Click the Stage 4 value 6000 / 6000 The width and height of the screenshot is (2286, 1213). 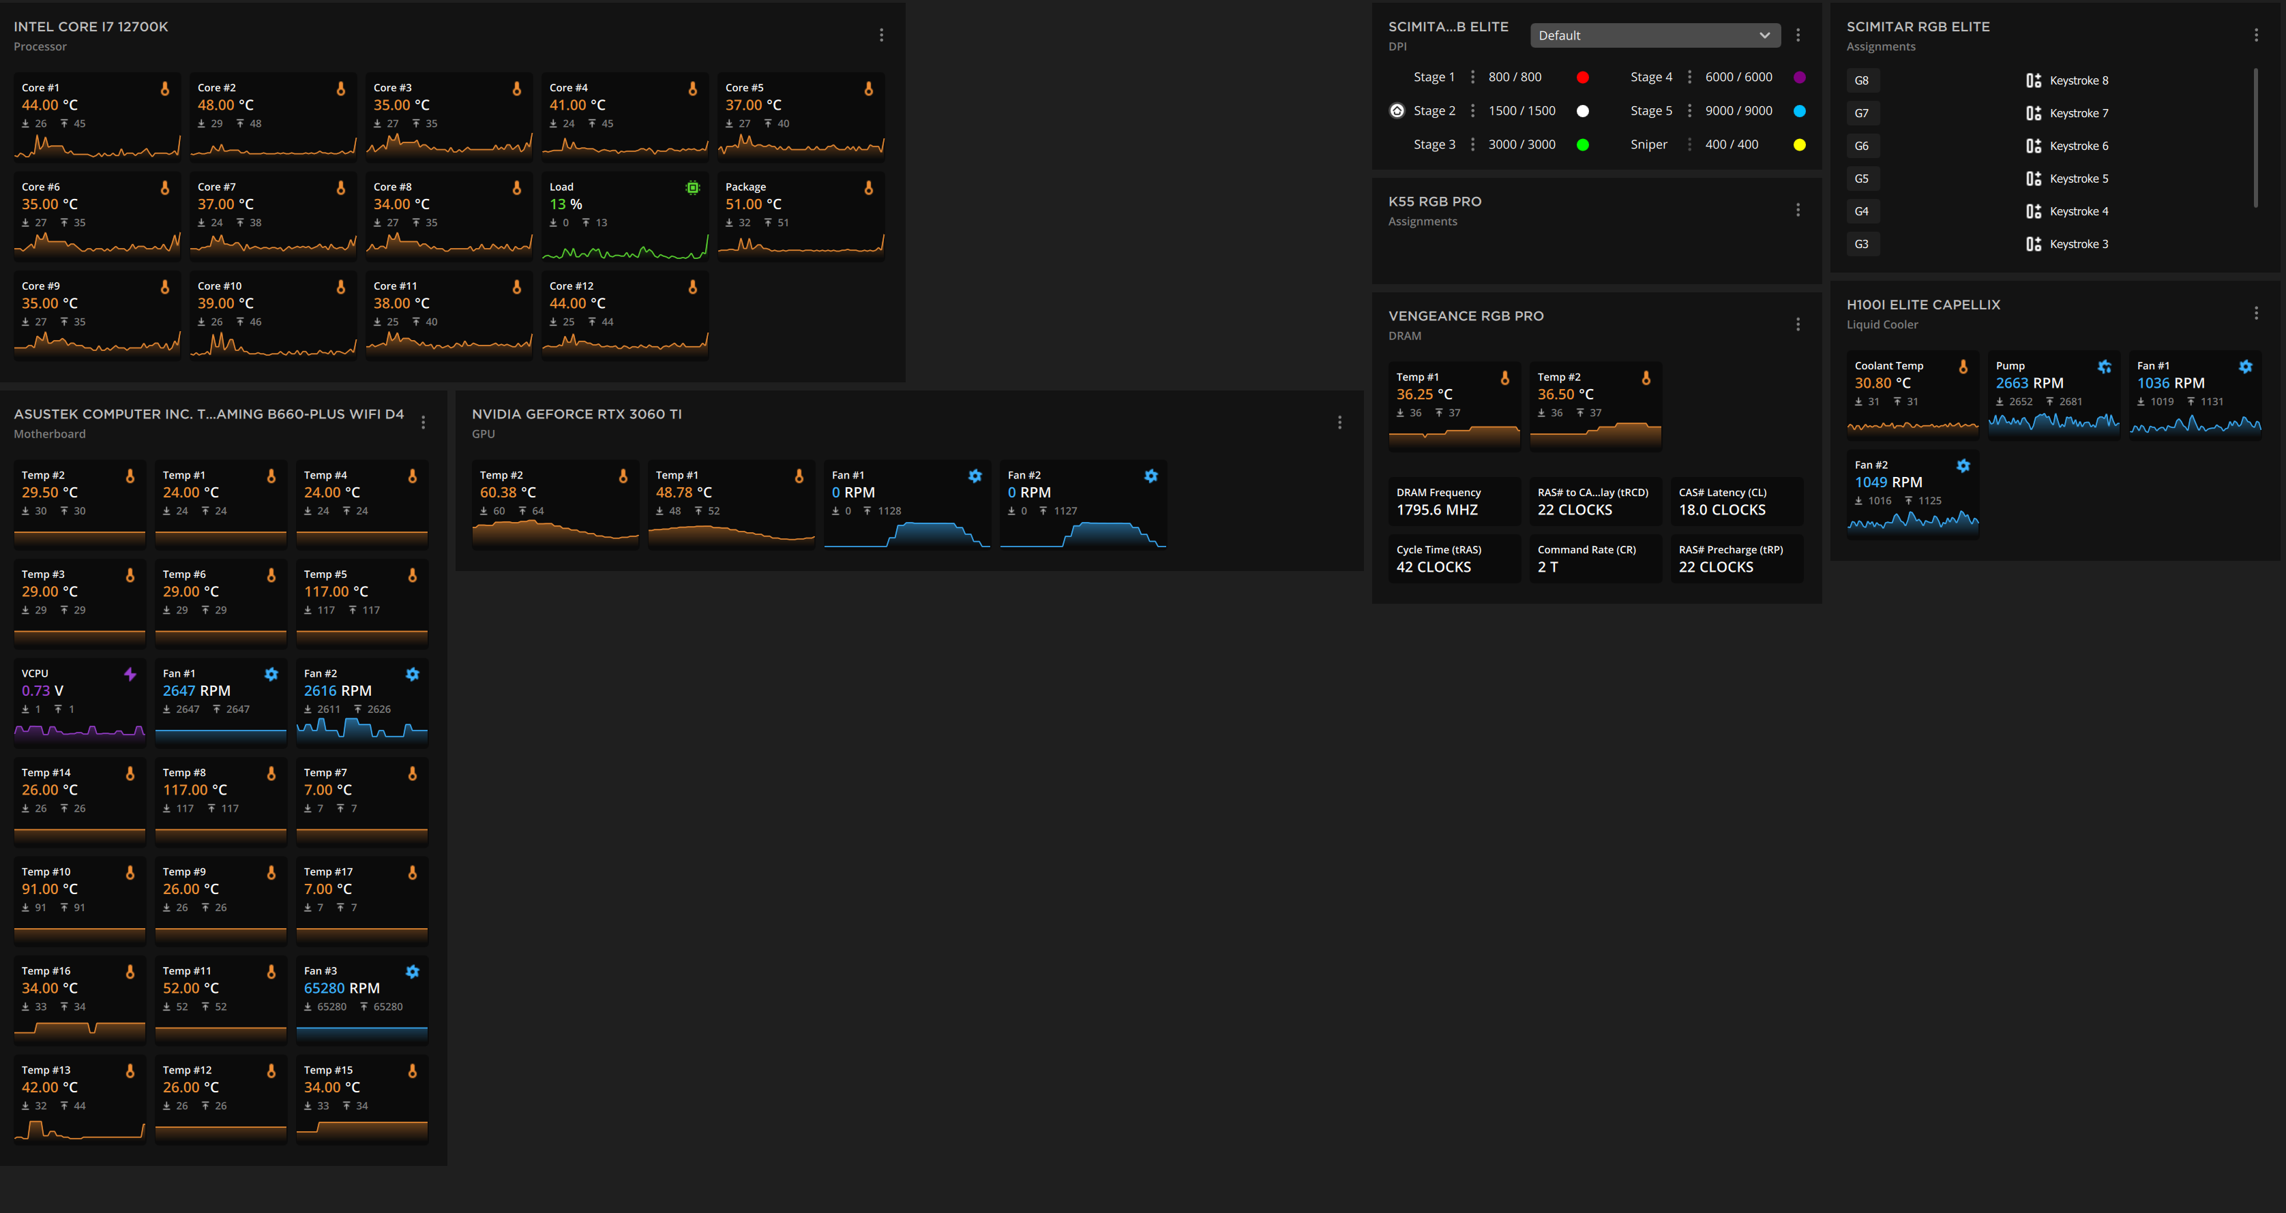coord(1738,77)
